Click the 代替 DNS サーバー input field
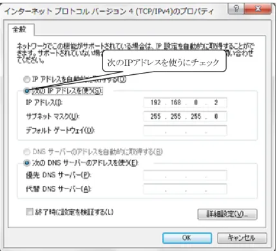The width and height of the screenshot is (277, 251). pyautogui.click(x=186, y=189)
